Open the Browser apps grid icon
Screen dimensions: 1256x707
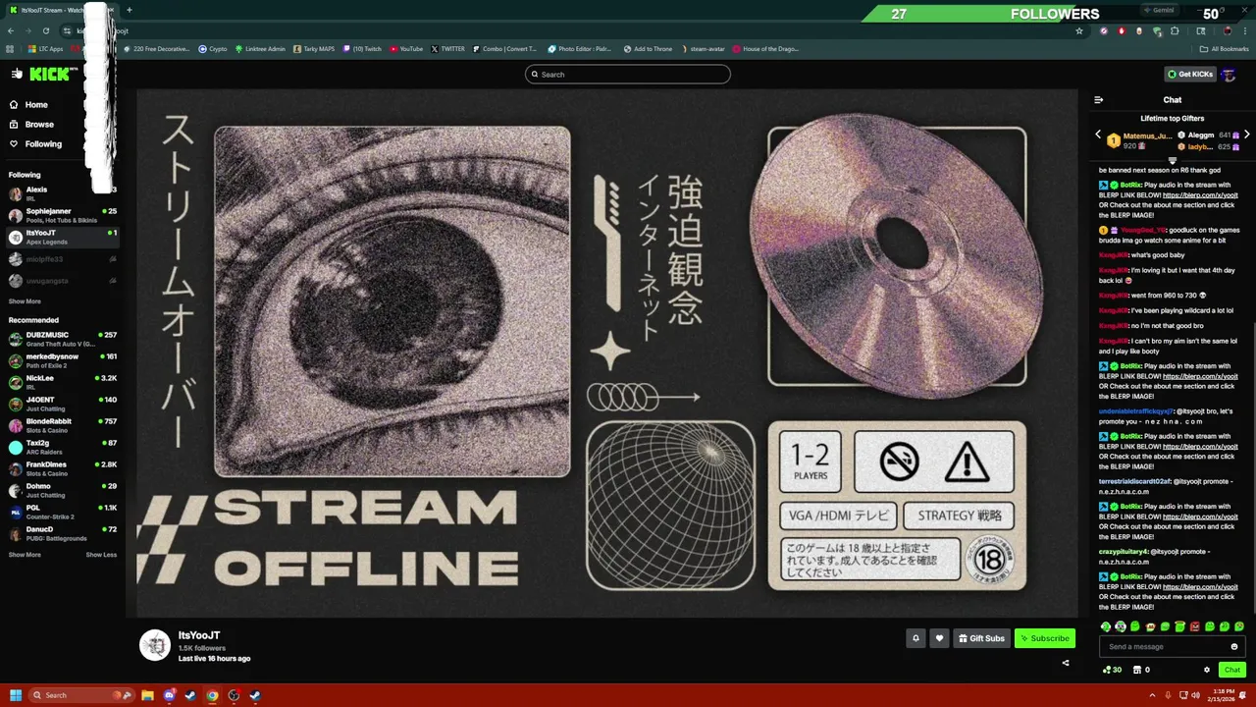[x=10, y=48]
